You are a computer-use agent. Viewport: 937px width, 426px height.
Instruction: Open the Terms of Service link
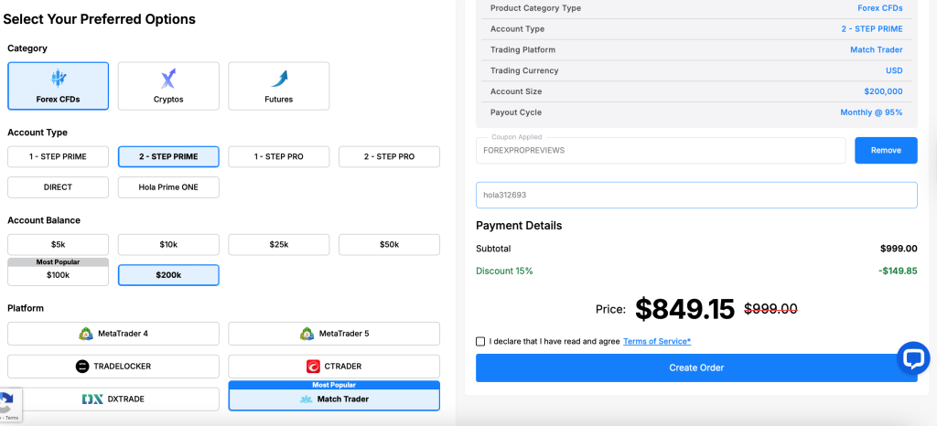tap(657, 341)
